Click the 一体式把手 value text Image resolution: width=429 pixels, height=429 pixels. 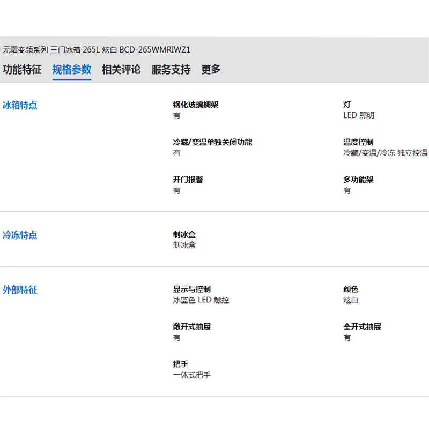(192, 375)
